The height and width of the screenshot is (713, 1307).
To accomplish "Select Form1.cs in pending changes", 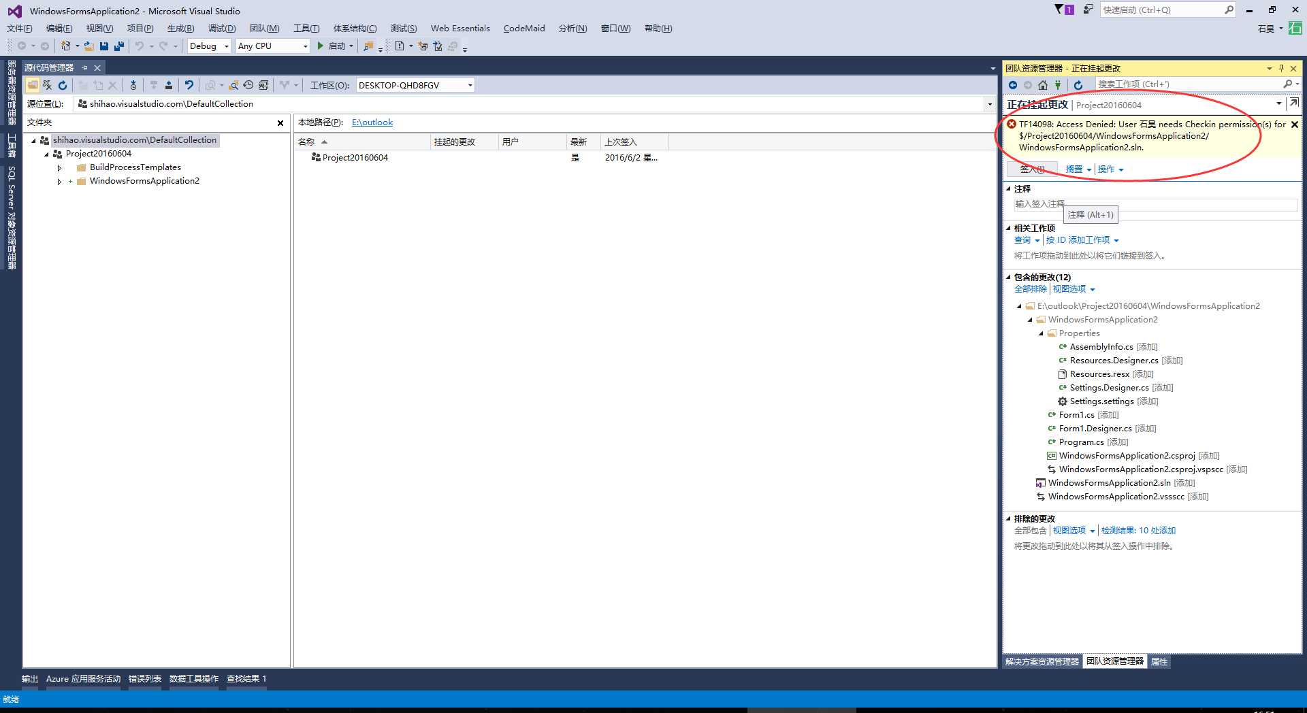I will 1077,415.
